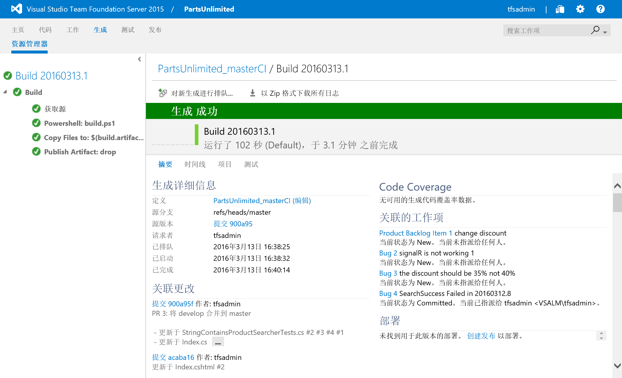The width and height of the screenshot is (622, 378).
Task: Open the search options dropdown arrow
Action: tap(605, 32)
